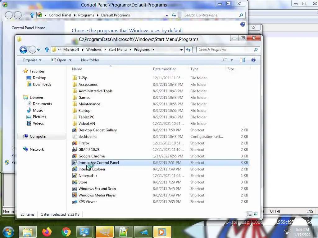Select Music under Libraries
This screenshot has width=318, height=238.
click(x=38, y=110)
